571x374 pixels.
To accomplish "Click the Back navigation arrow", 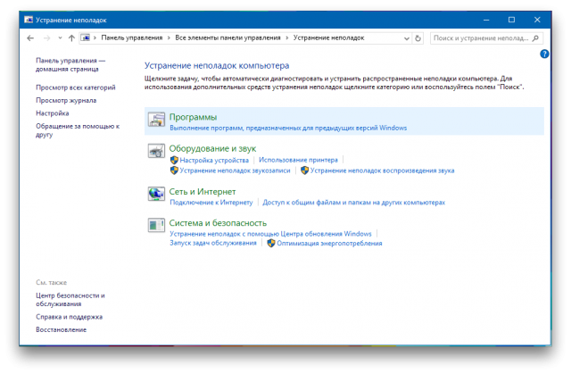I will (x=30, y=38).
